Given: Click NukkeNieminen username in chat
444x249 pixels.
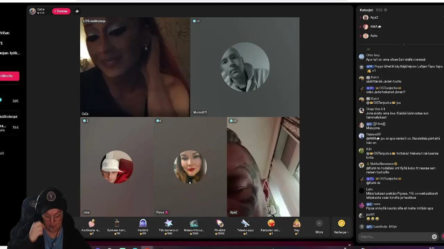Looking at the screenshot, I should (382, 164).
